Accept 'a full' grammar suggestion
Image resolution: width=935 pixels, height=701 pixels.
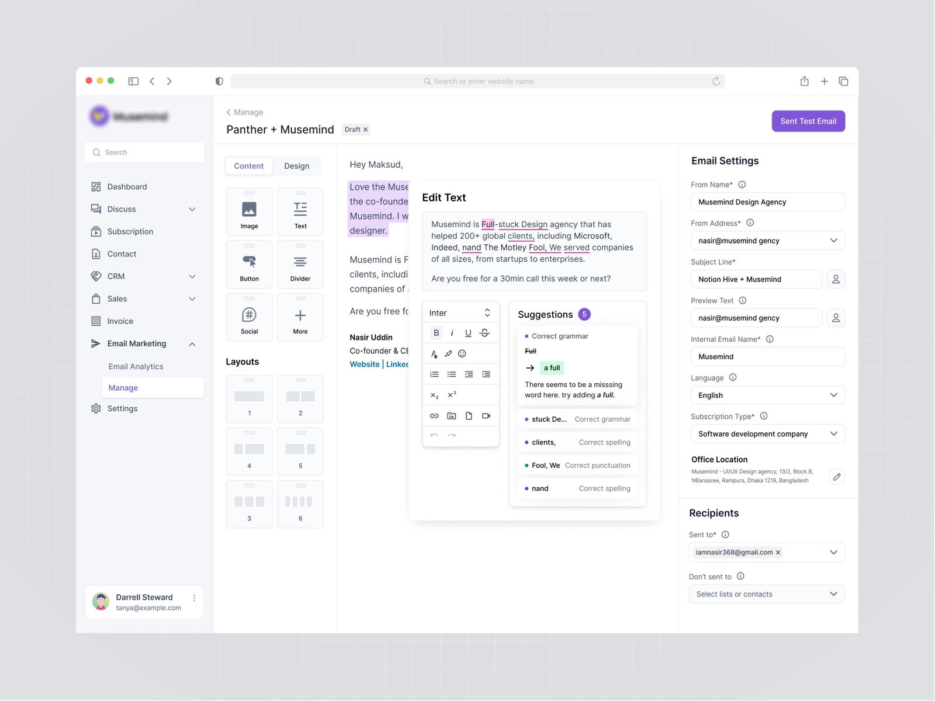click(x=552, y=368)
